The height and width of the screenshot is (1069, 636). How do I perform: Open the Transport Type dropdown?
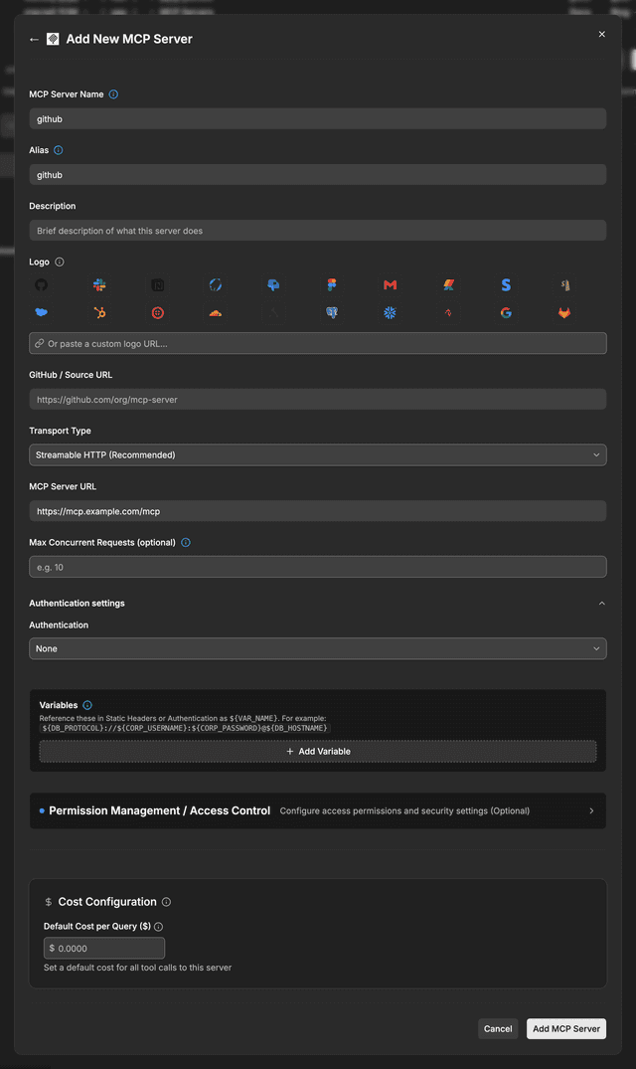coord(317,454)
